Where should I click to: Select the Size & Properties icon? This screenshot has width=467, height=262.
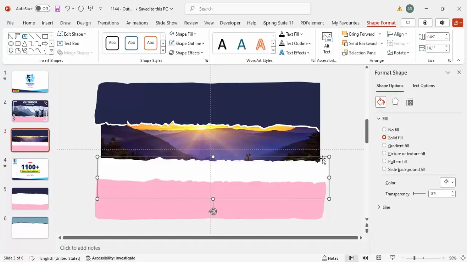point(409,102)
